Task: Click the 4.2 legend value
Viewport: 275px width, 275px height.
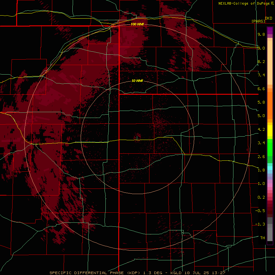Action: click(x=261, y=130)
